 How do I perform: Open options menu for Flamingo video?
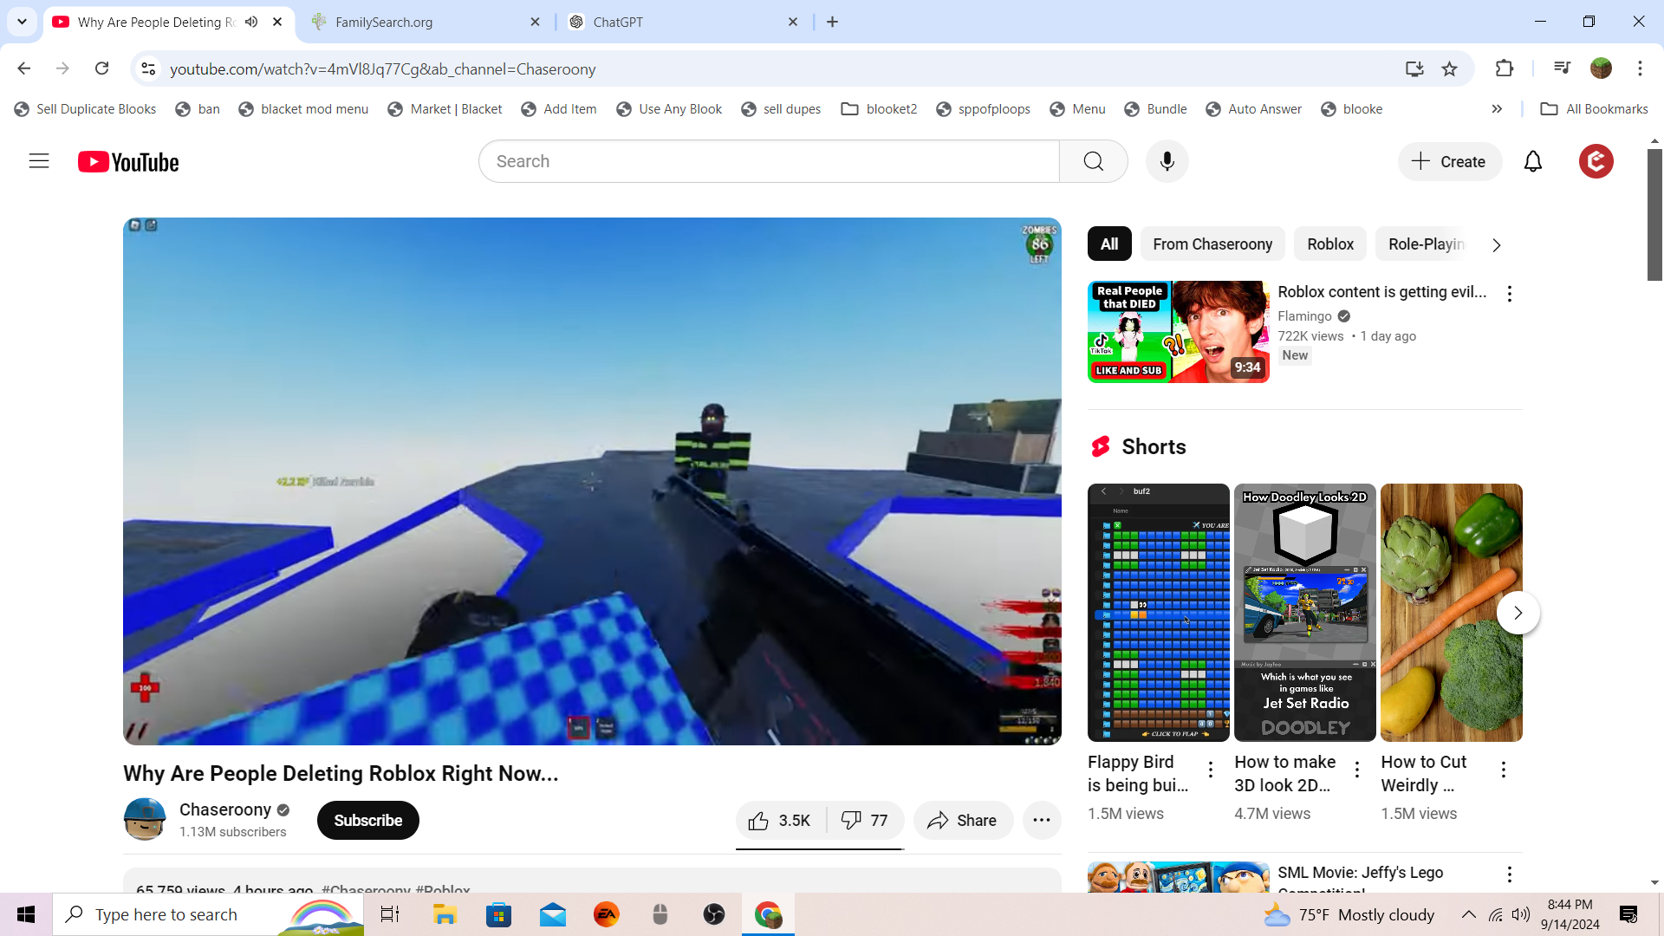(1509, 294)
